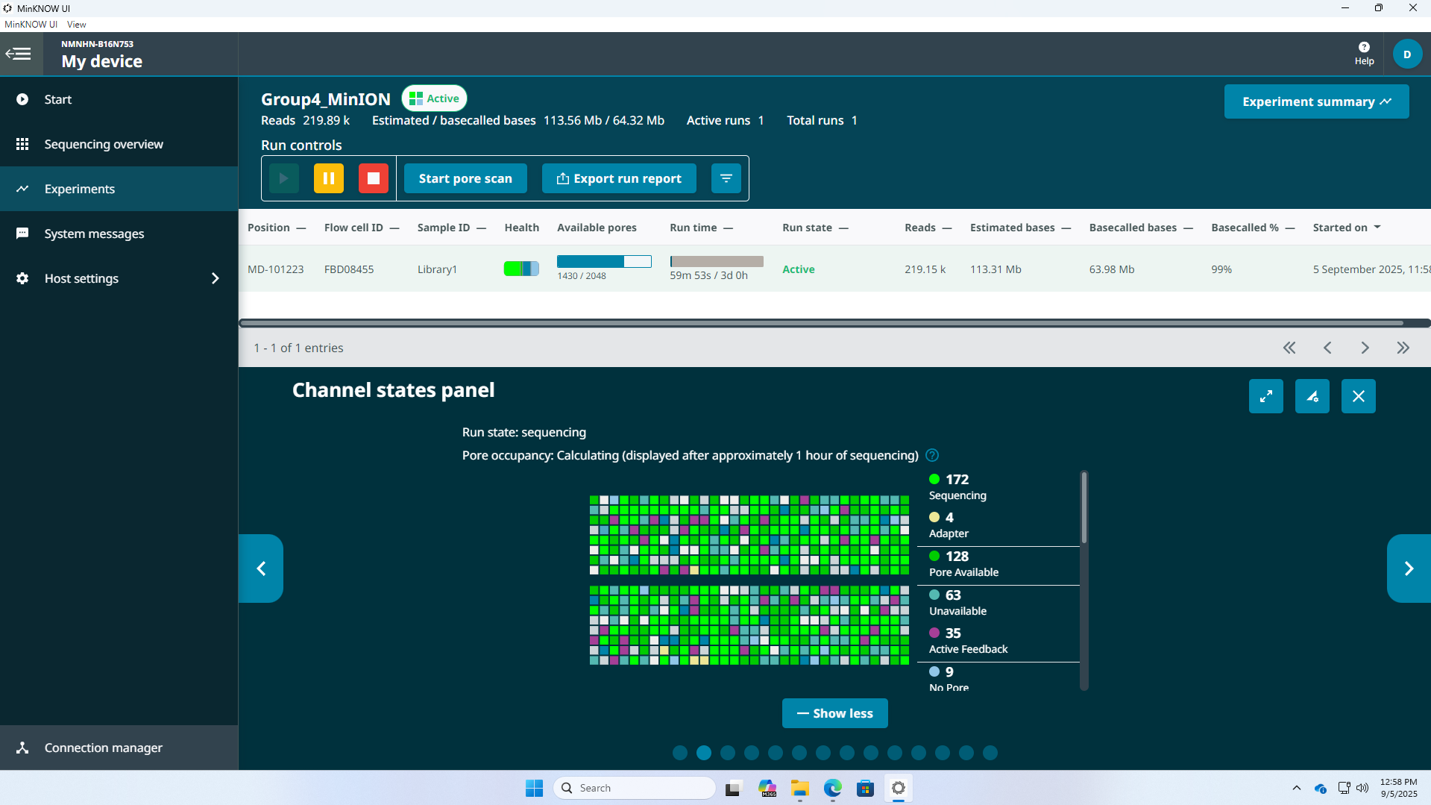Click the user profile avatar D
This screenshot has width=1431, height=805.
[x=1407, y=54]
